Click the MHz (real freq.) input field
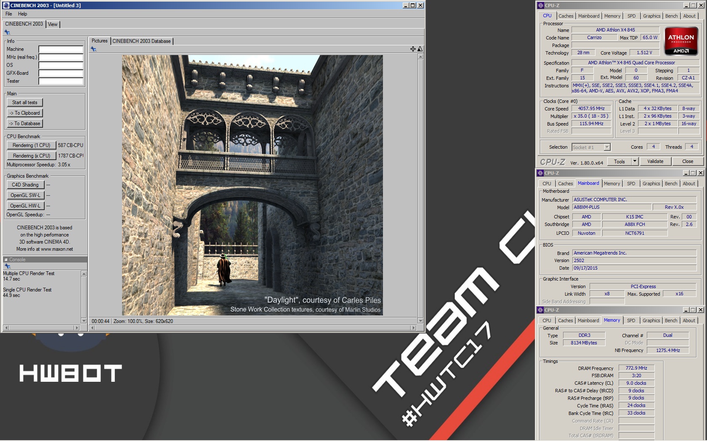 point(61,57)
